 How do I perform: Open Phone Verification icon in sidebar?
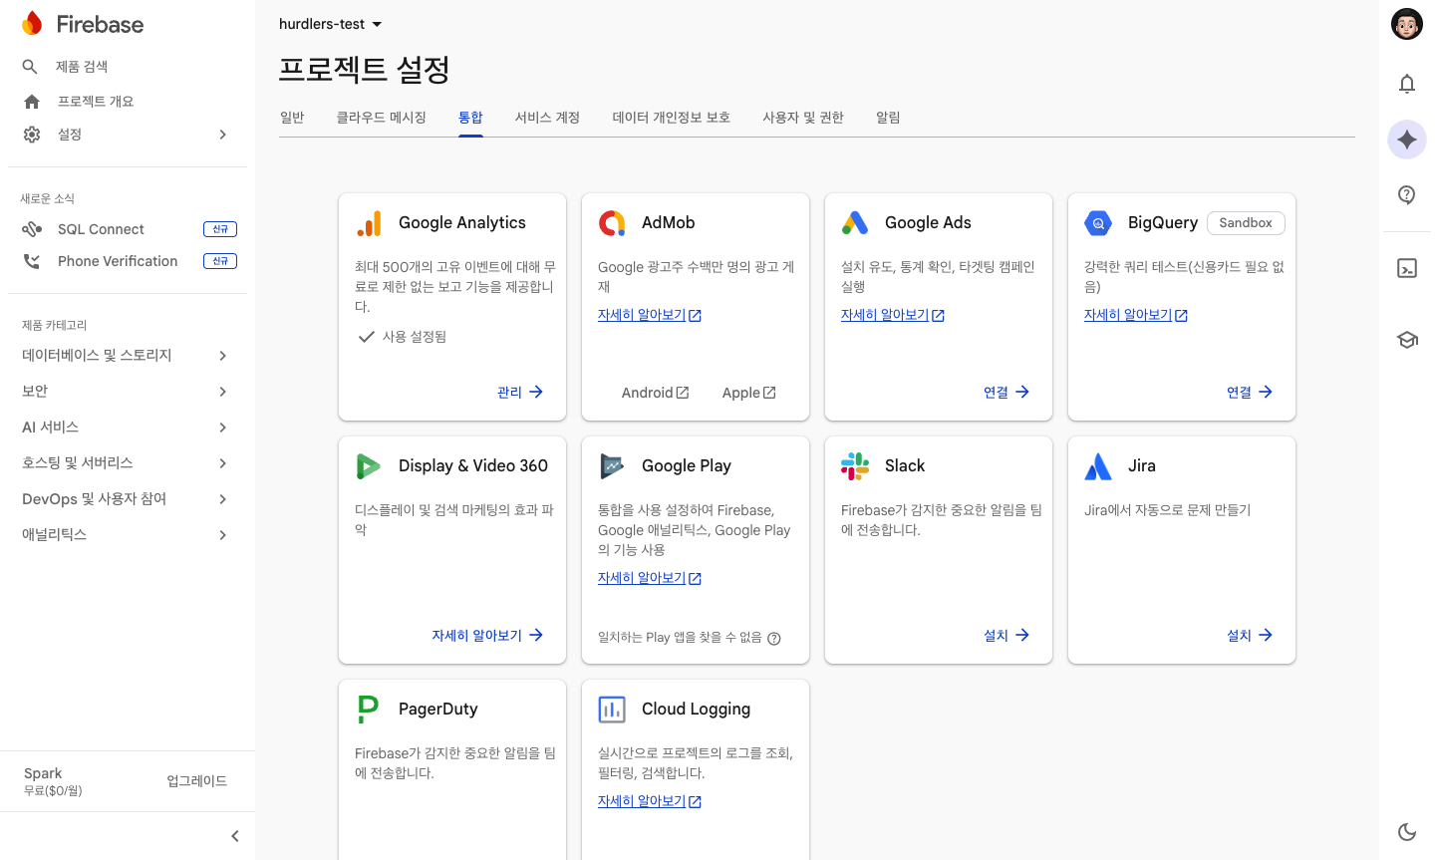pos(32,261)
